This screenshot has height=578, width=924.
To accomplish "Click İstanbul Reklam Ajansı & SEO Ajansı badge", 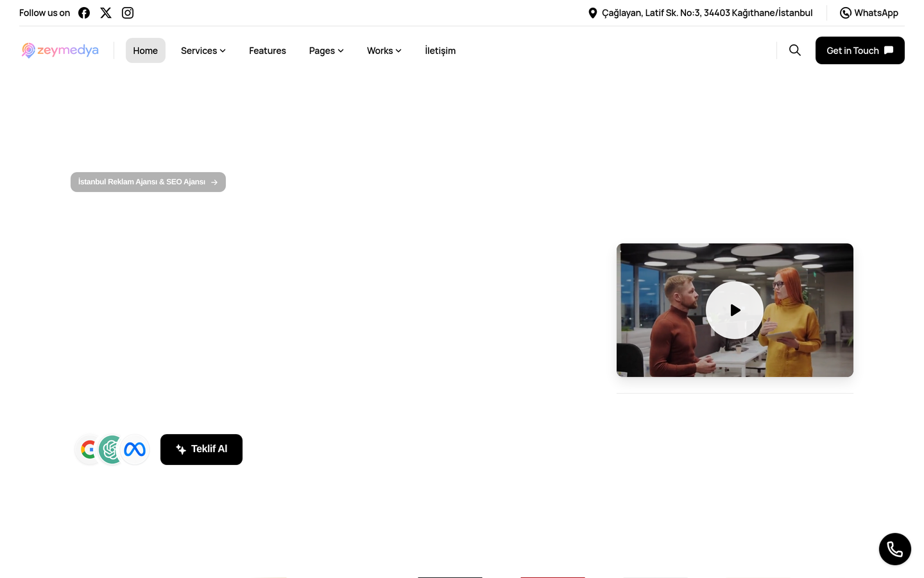I will [148, 182].
